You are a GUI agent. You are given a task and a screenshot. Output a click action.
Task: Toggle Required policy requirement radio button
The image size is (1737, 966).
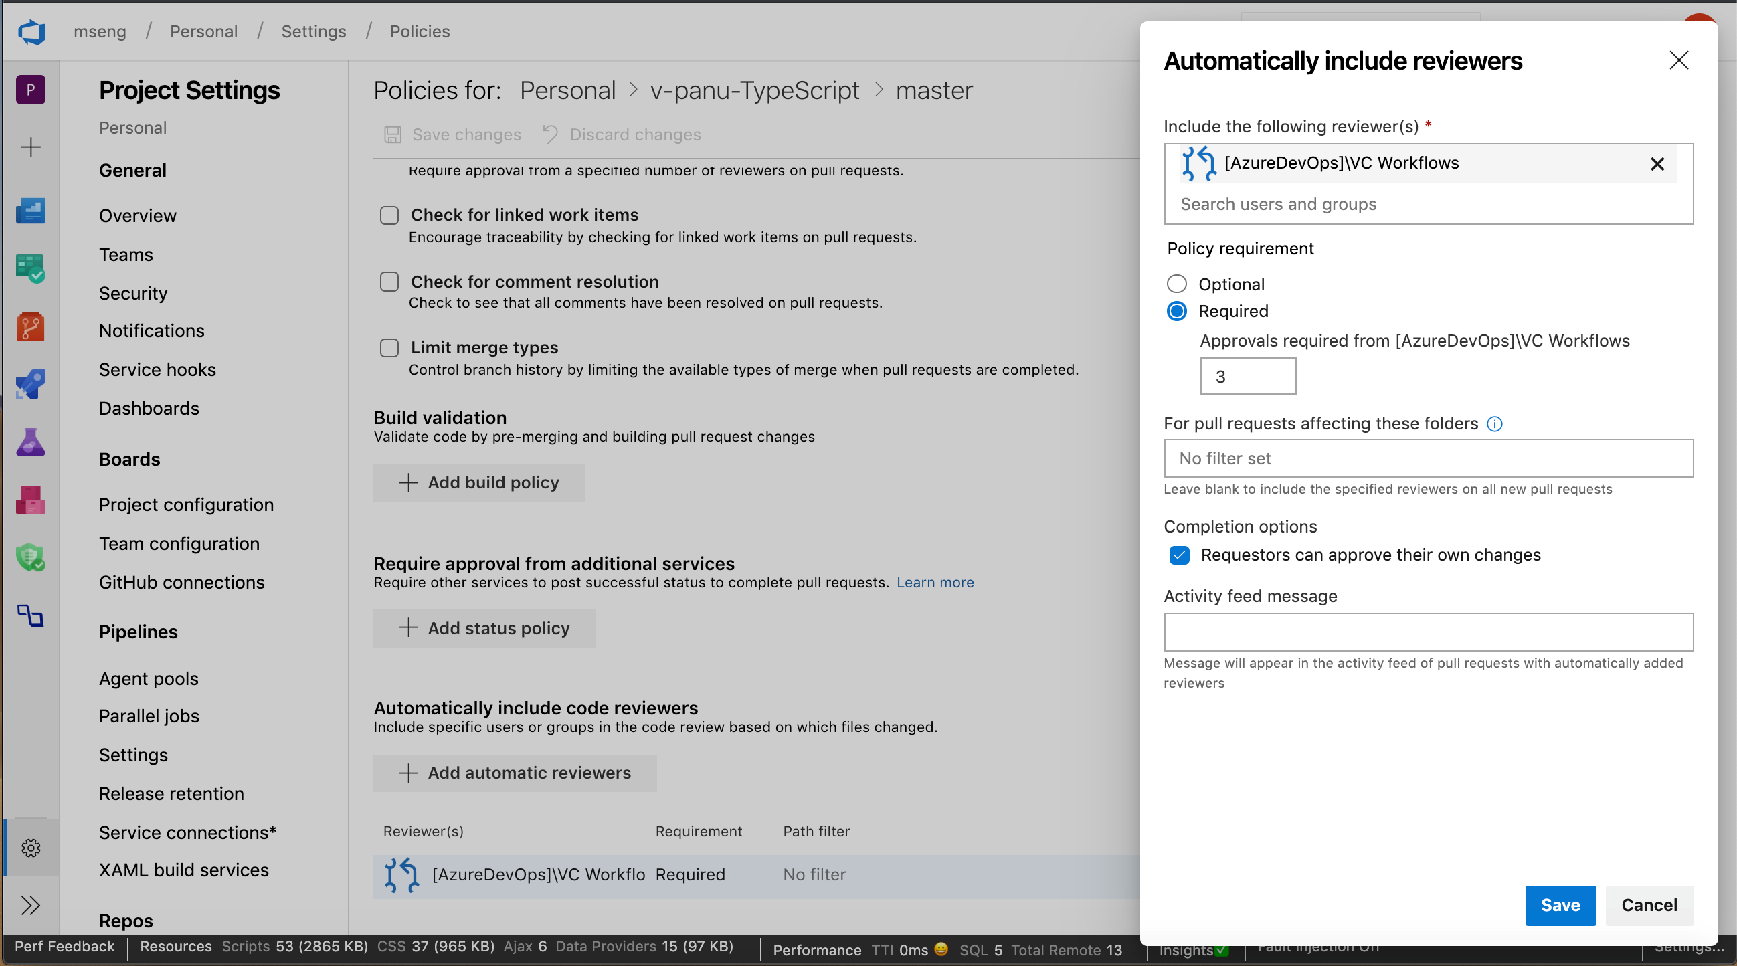point(1177,310)
